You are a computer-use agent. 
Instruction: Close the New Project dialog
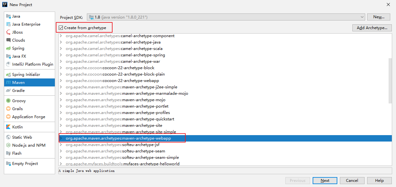point(388,4)
